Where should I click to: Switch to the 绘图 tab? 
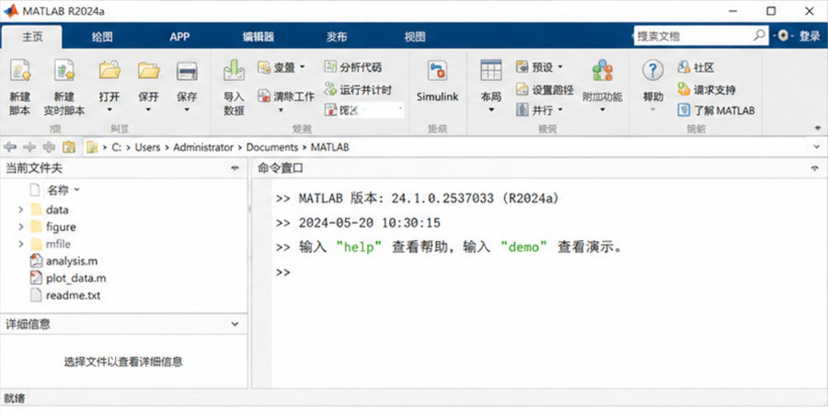point(102,37)
